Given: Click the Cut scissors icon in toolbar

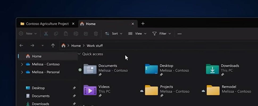Looking at the screenshot, I should (46, 34).
